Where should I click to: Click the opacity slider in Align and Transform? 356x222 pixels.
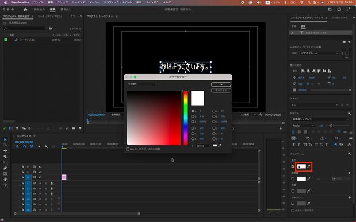click(x=330, y=90)
